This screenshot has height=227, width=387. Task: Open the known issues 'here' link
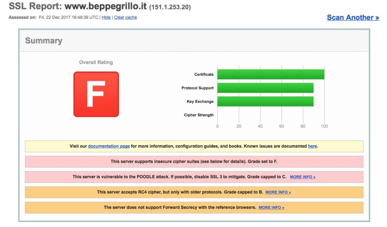pyautogui.click(x=313, y=146)
